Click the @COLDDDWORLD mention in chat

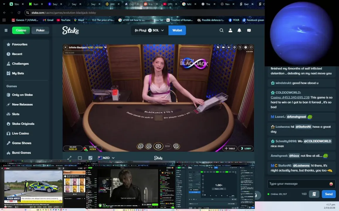point(317,141)
